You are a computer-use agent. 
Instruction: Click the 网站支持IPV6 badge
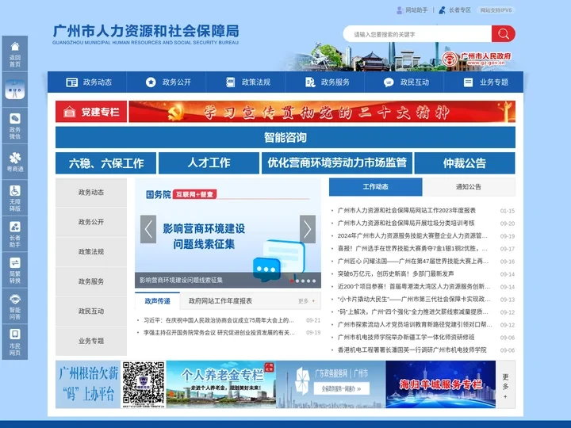[496, 10]
